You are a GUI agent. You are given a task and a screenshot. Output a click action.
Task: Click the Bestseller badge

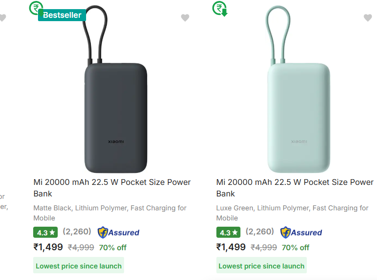tap(62, 15)
